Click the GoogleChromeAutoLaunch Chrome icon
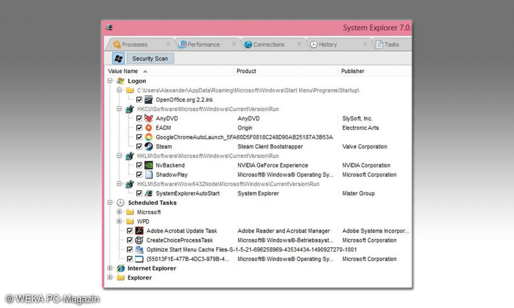 click(x=149, y=137)
